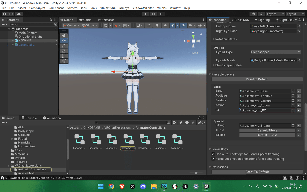Open the Center pivot dropdown
This screenshot has height=192, width=307.
pos(71,25)
